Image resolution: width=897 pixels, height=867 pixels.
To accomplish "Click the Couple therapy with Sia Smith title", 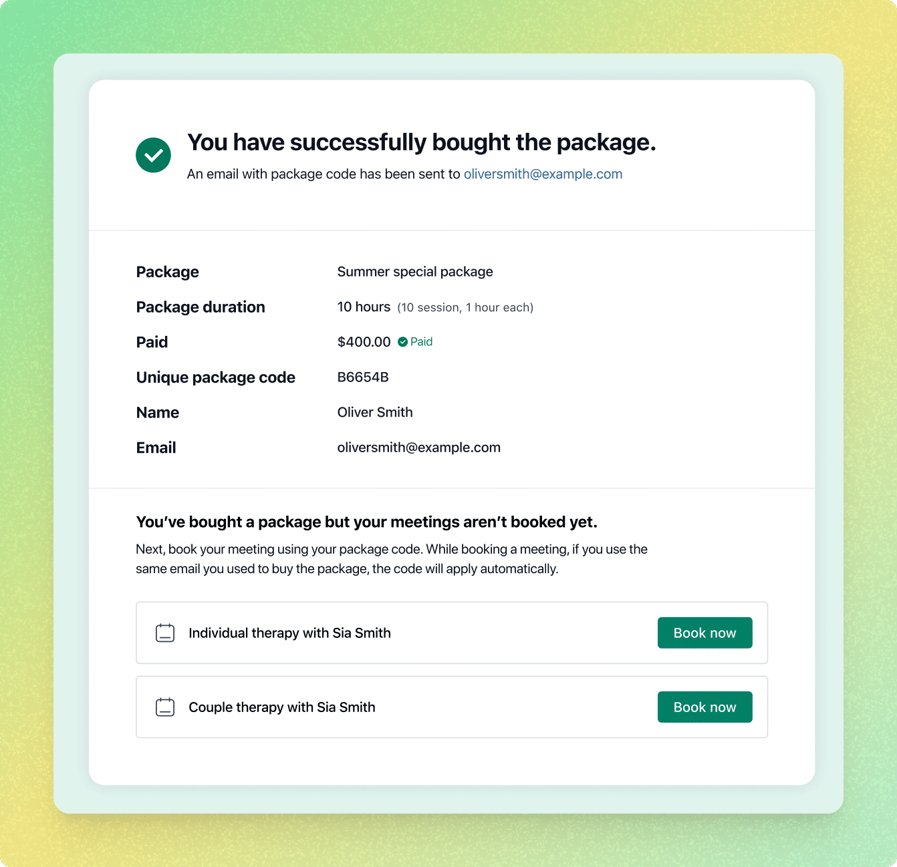I will click(x=281, y=707).
